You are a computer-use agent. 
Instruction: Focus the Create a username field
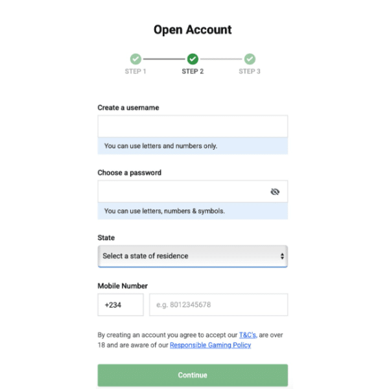[x=193, y=126]
